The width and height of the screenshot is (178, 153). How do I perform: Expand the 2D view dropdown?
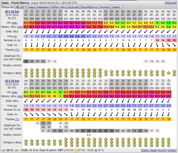pos(24,7)
